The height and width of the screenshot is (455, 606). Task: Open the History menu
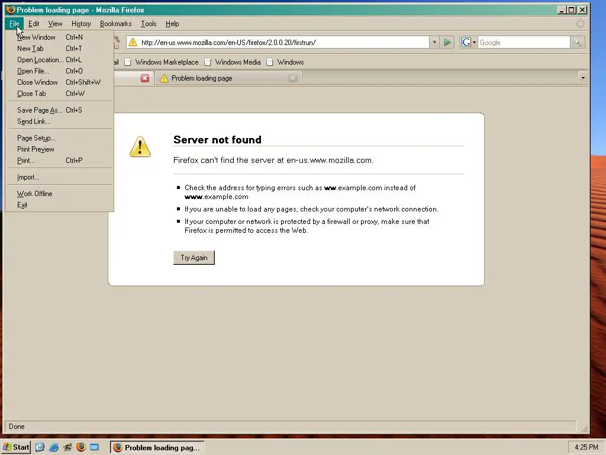coord(81,24)
